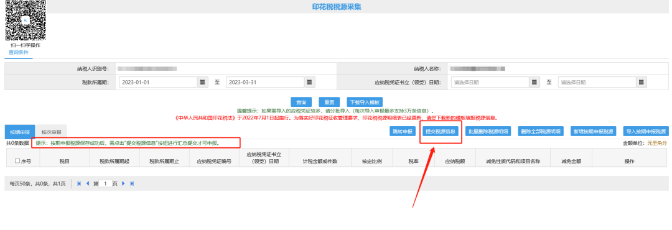Screen dimensions: 672x230
Task: Click the 下载导入模板 button
Action: pyautogui.click(x=364, y=103)
